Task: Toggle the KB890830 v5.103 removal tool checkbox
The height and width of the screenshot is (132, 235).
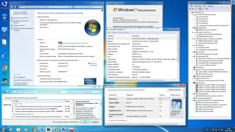Action: click(x=13, y=109)
